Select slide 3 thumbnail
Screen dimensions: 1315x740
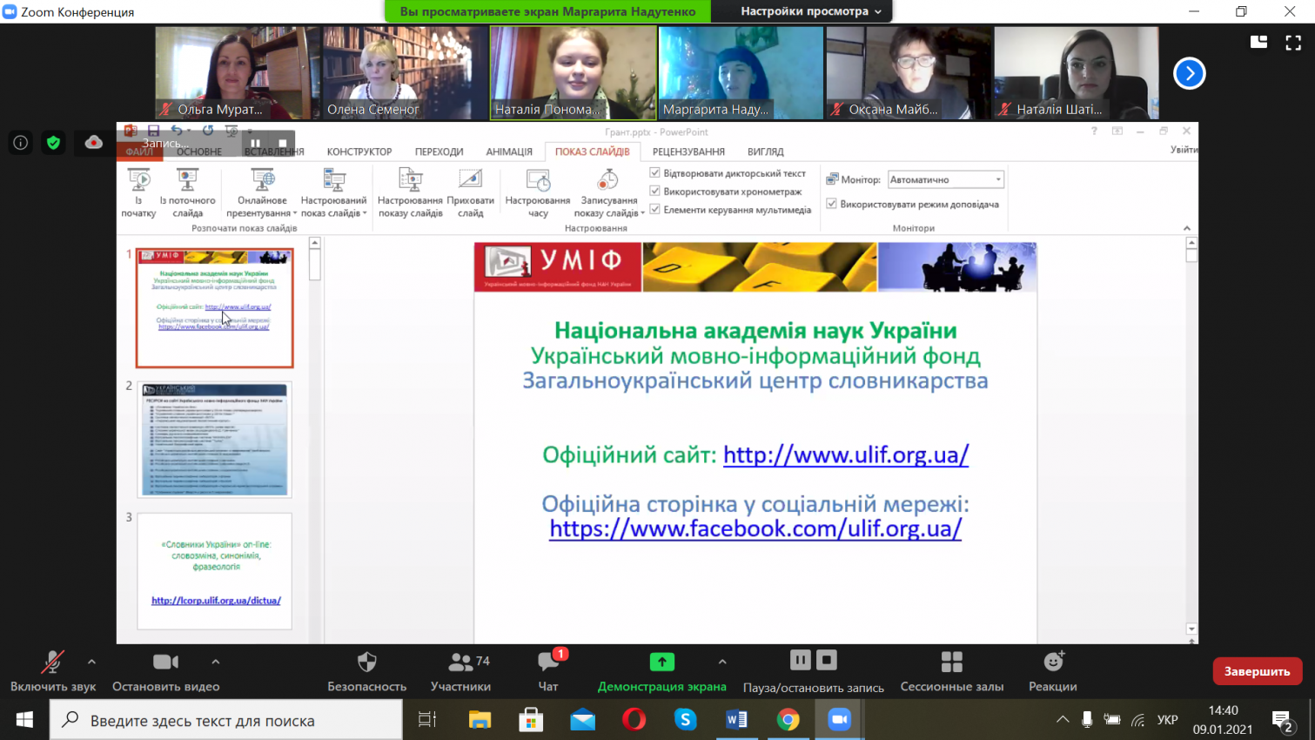pos(215,571)
